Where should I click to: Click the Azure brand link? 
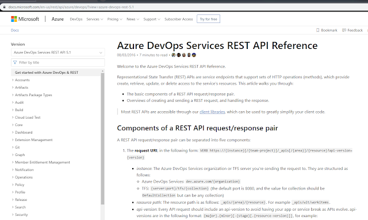(57, 19)
